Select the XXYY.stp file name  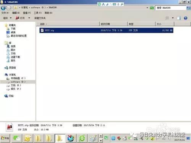pos(49,31)
